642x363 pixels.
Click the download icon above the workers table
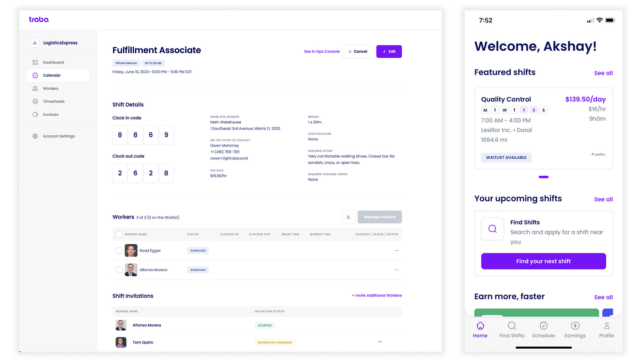point(348,217)
